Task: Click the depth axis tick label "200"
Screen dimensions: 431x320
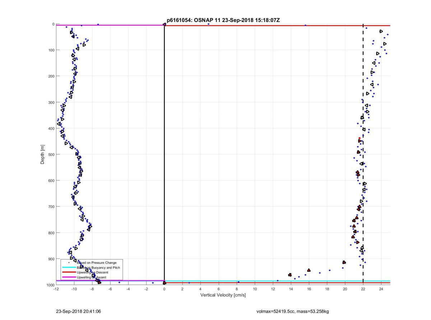Action: [51, 76]
